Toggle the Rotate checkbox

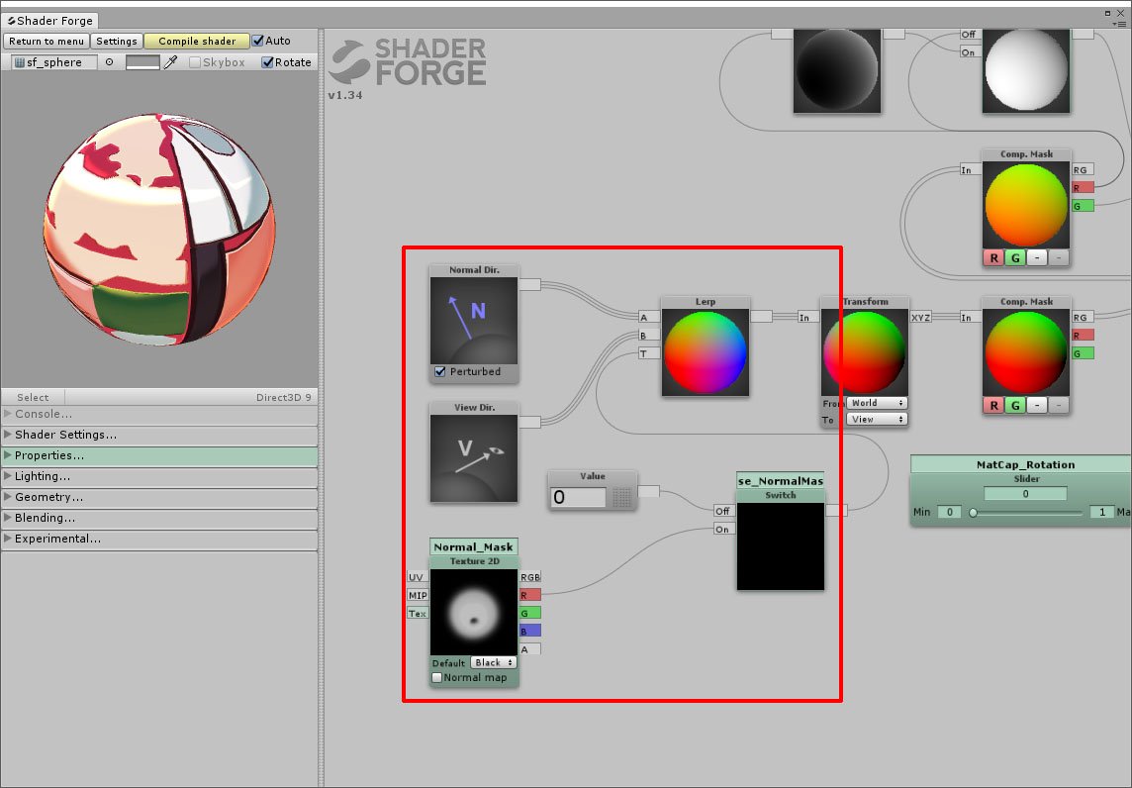point(267,62)
